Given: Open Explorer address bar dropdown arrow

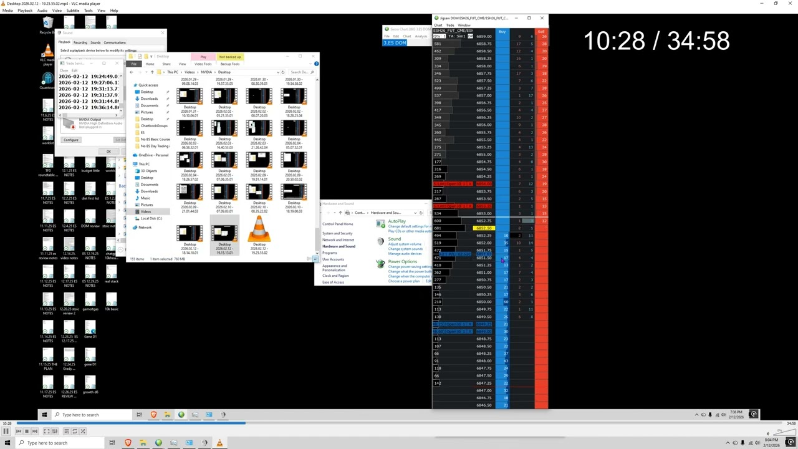Looking at the screenshot, I should click(277, 72).
